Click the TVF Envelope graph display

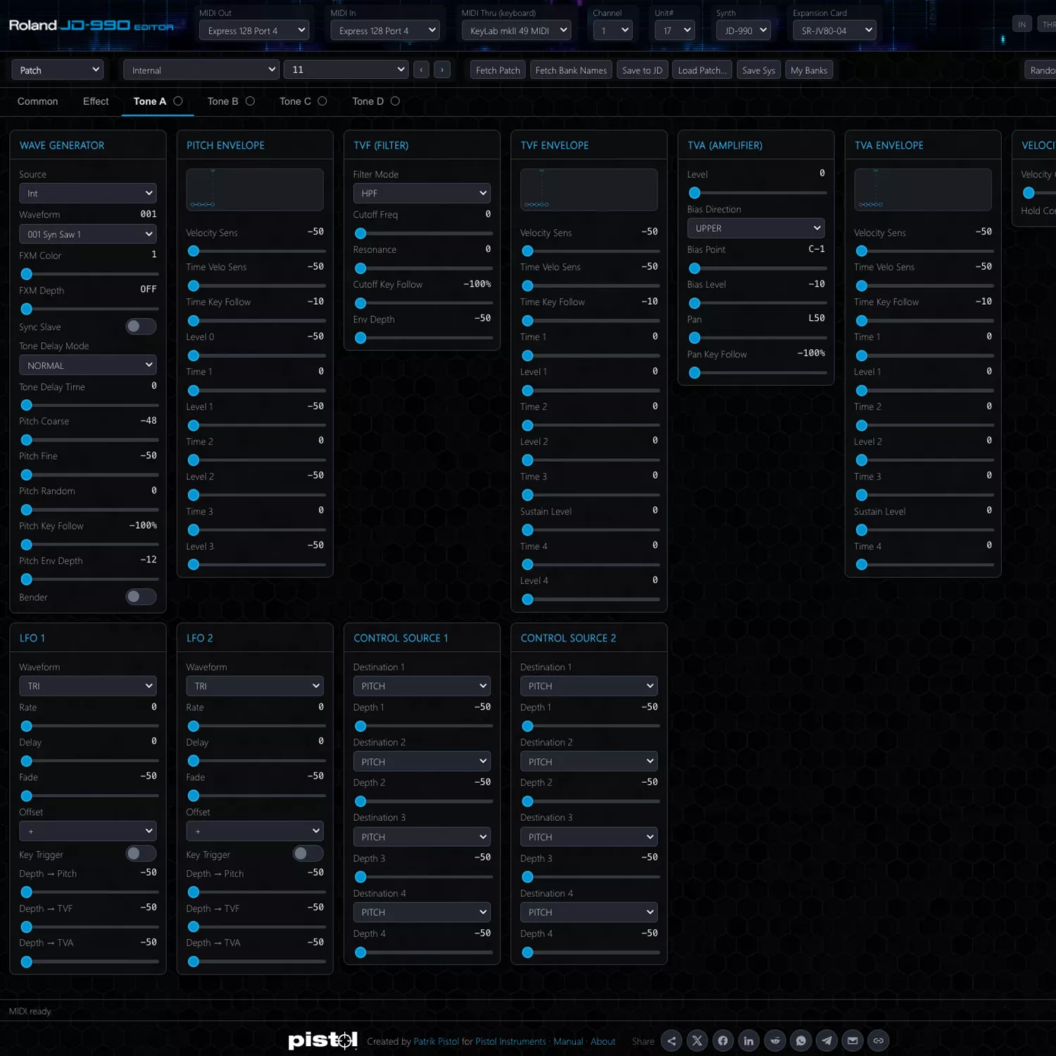(589, 189)
